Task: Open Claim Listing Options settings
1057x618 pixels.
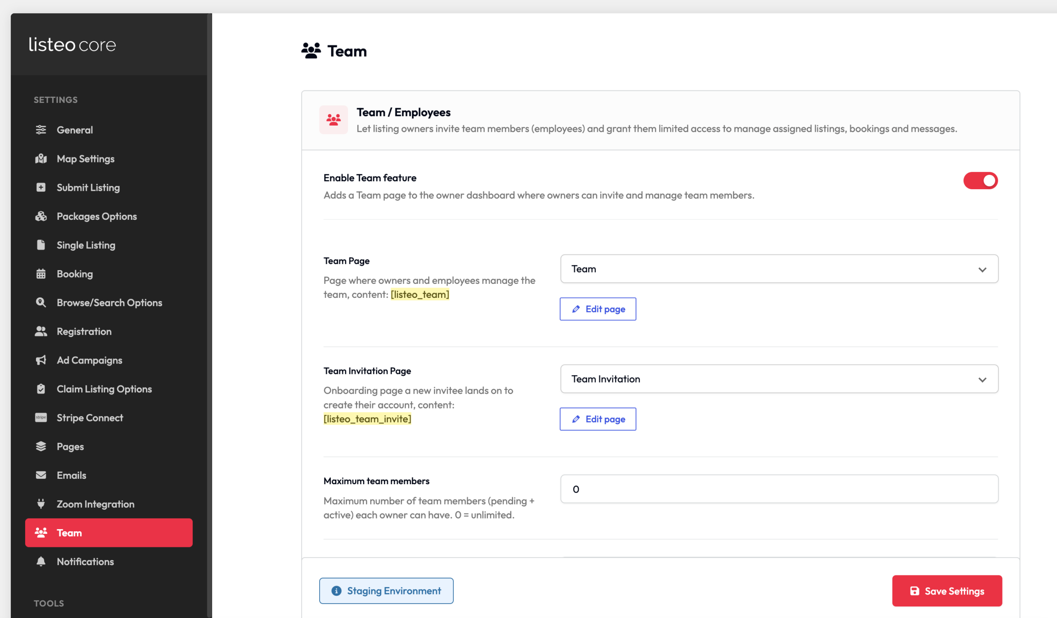Action: [x=109, y=388]
